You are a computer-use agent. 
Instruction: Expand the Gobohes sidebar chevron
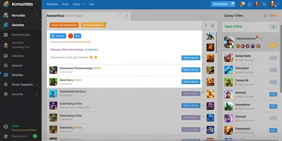[x=37, y=94]
